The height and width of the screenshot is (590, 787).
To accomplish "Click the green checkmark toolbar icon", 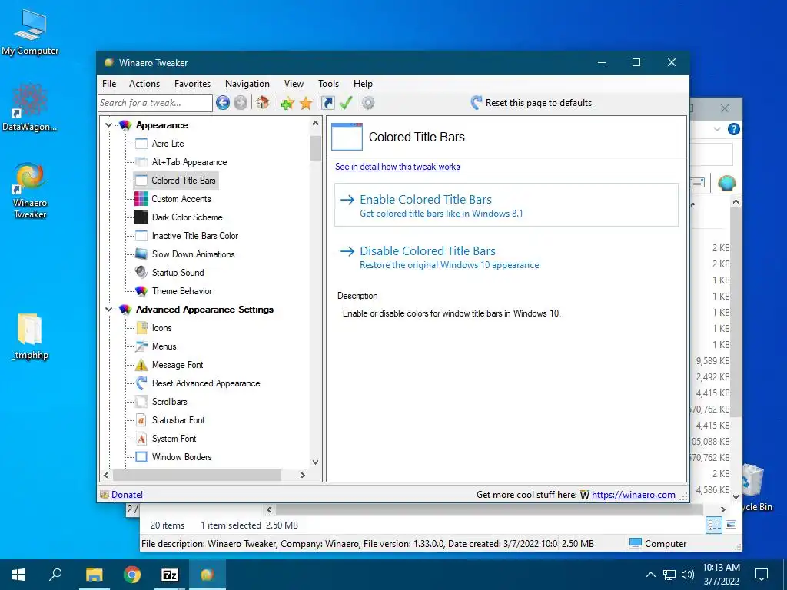I will 346,103.
